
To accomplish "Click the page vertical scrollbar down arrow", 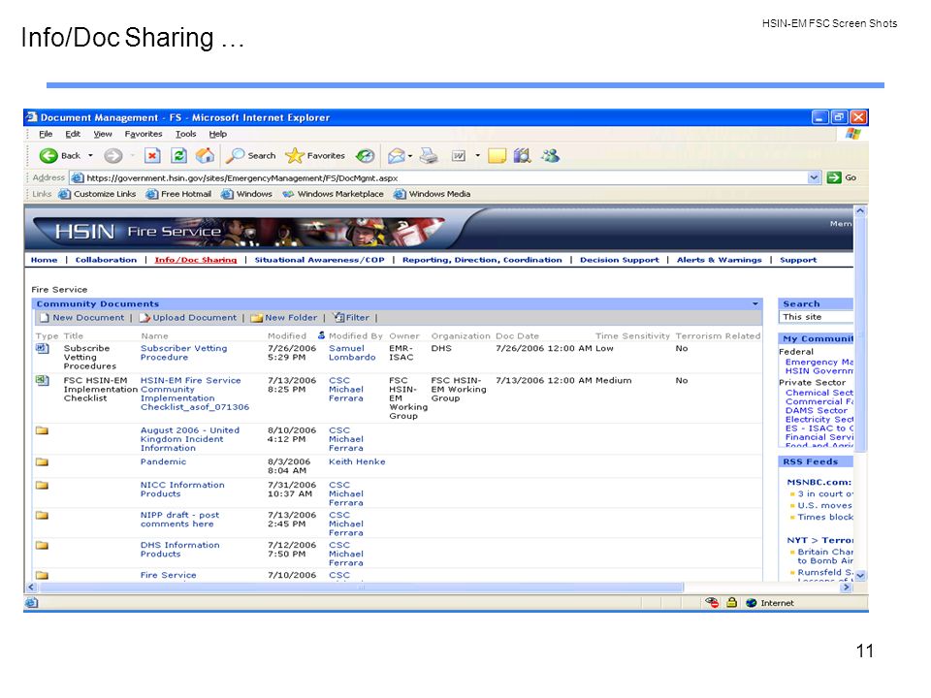I will click(860, 575).
